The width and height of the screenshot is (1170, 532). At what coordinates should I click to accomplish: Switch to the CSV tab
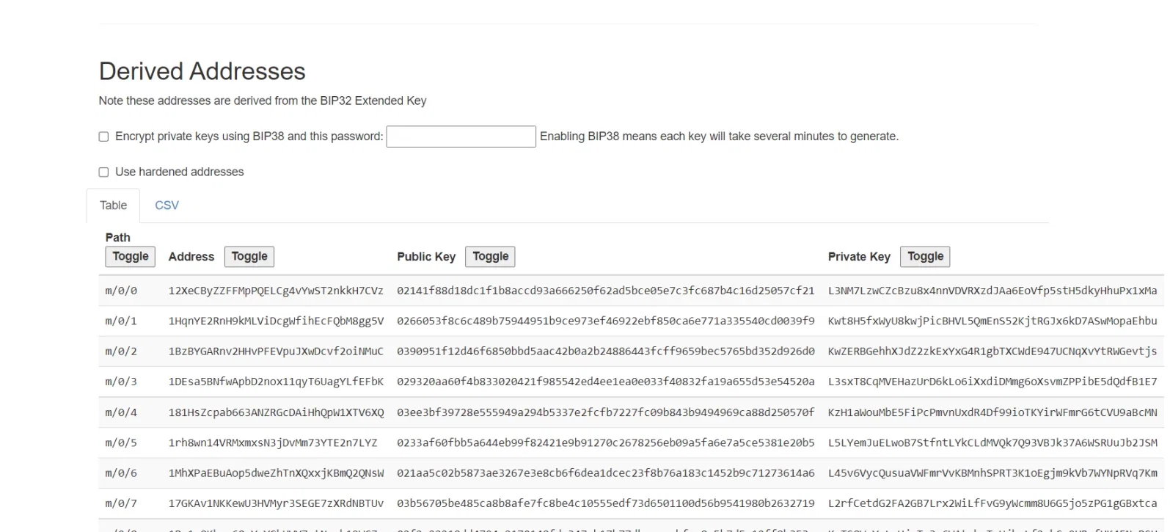167,205
